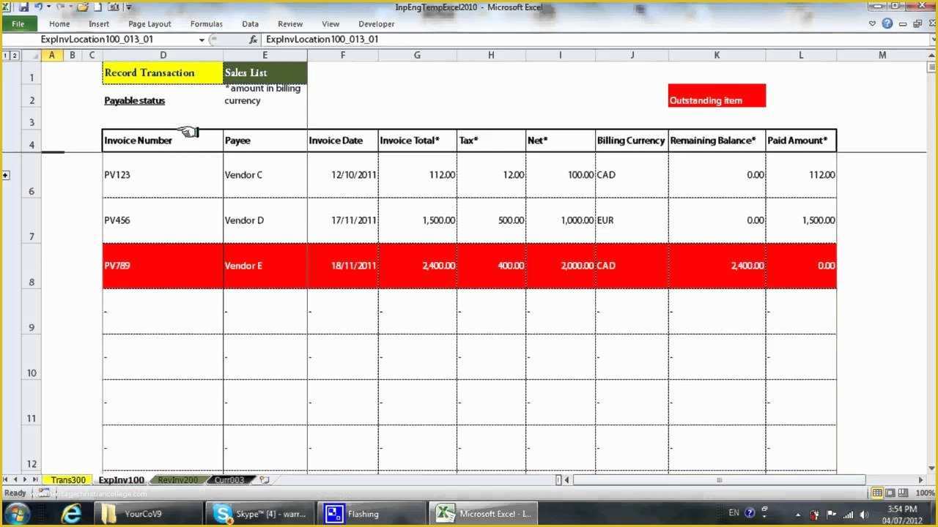Image resolution: width=938 pixels, height=527 pixels.
Task: Switch to the Curr003 sheet tab
Action: (x=229, y=480)
